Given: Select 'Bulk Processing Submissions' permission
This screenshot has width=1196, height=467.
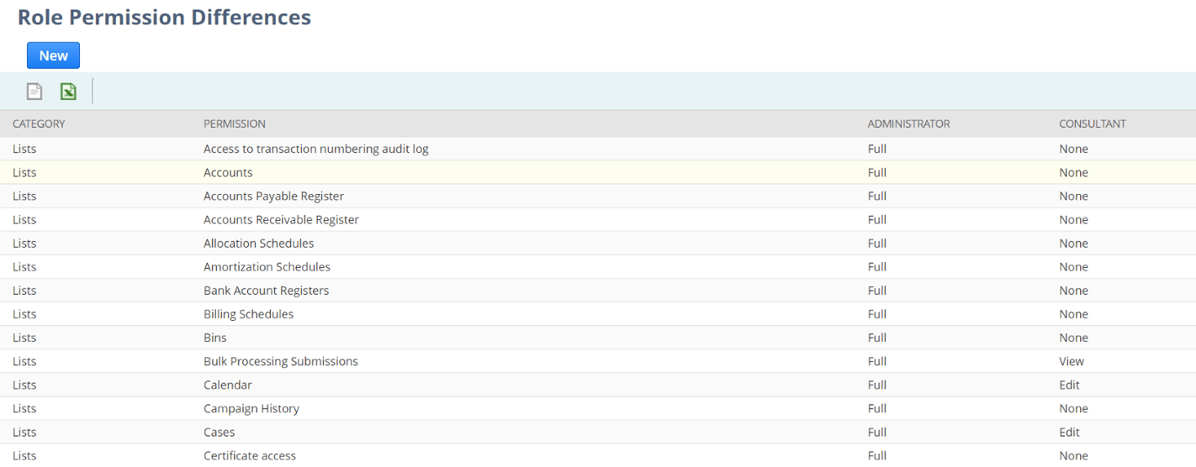Looking at the screenshot, I should tap(281, 361).
